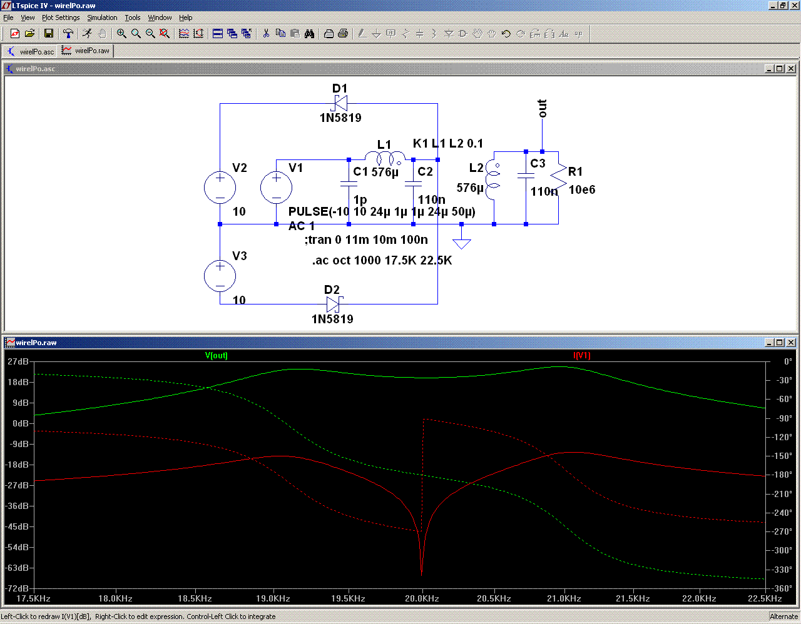Click the Save disk icon
Viewport: 801px width, 624px height.
coord(49,34)
